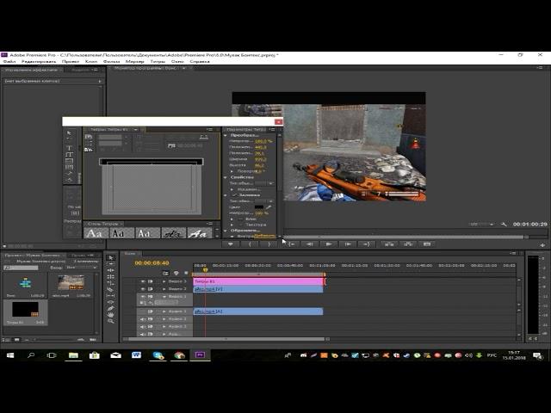Export frame with the camera icon
Image resolution: width=551 pixels, height=413 pixels.
[427, 244]
